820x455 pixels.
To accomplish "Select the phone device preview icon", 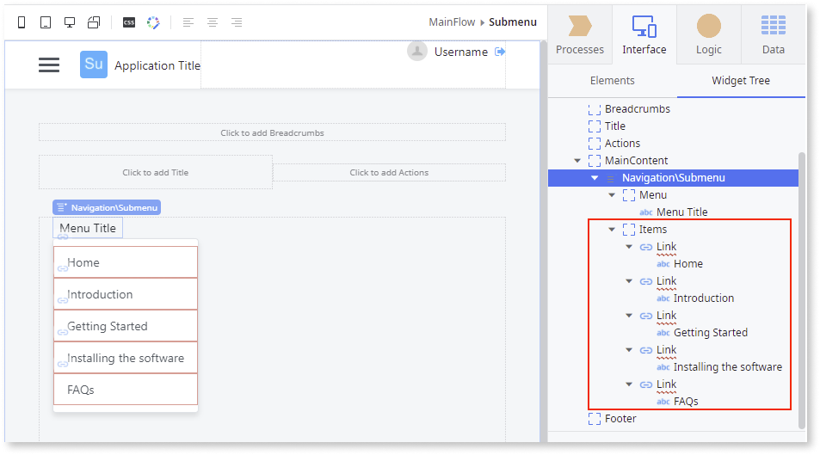I will tap(22, 22).
